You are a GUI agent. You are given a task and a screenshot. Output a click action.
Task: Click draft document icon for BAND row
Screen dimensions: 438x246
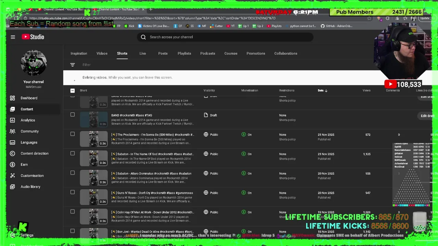coord(206,115)
